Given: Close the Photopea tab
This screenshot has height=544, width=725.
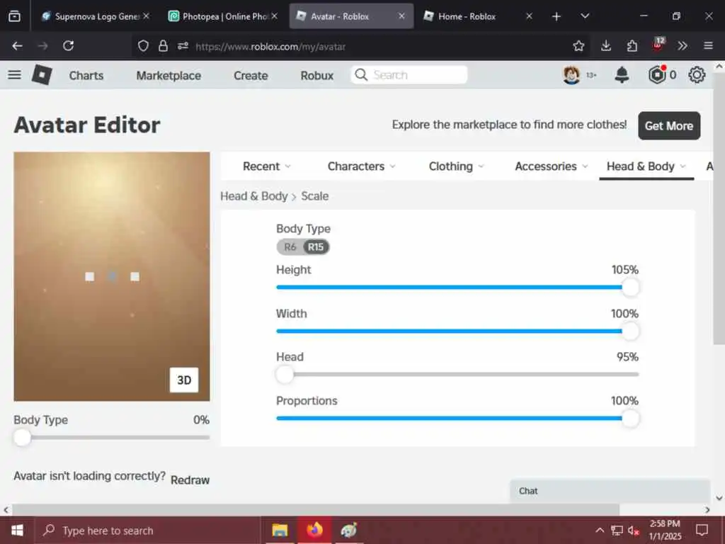Looking at the screenshot, I should (x=275, y=16).
